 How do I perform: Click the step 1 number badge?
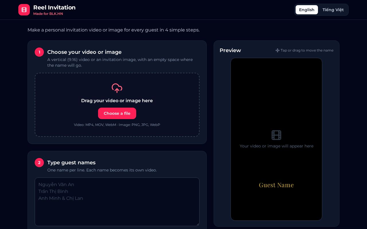click(39, 52)
